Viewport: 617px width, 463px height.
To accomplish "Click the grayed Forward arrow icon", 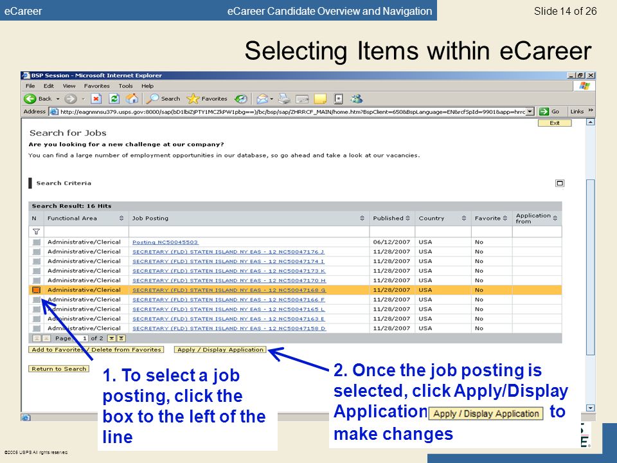I will [x=70, y=99].
